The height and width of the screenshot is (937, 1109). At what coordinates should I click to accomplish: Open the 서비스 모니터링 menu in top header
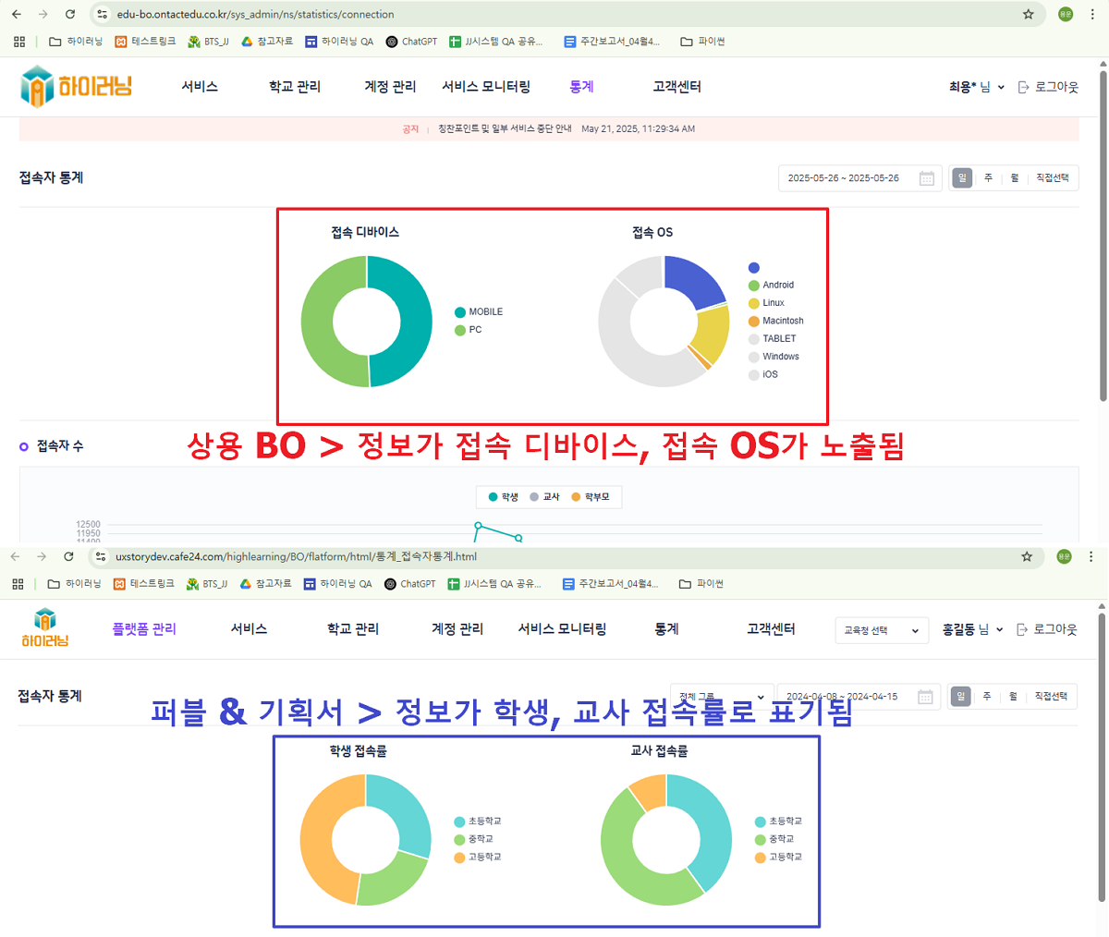(x=486, y=87)
